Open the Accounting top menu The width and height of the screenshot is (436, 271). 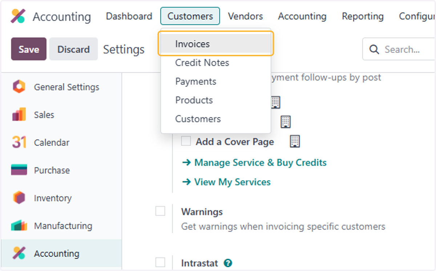tap(302, 16)
